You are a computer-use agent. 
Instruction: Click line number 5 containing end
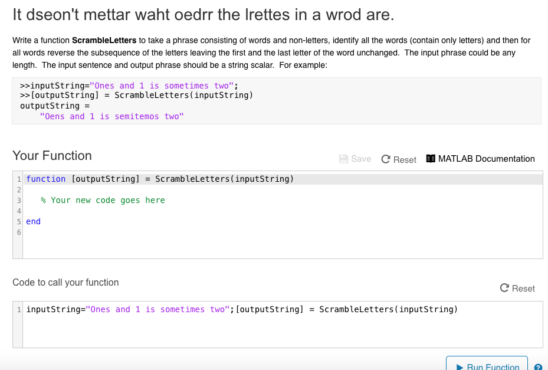tap(18, 221)
